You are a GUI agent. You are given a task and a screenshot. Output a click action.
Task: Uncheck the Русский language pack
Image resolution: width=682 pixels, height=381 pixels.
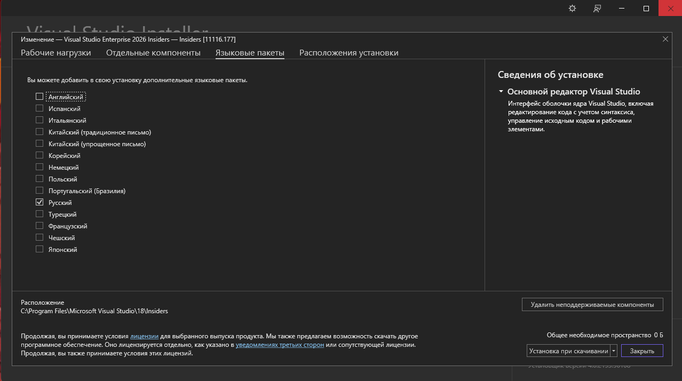pos(39,202)
